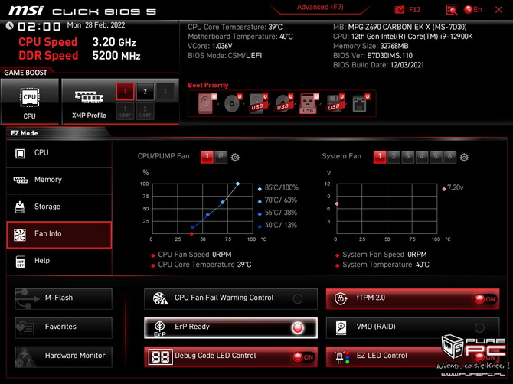Toggle Debug Code LED Control
513x384 pixels.
point(230,356)
